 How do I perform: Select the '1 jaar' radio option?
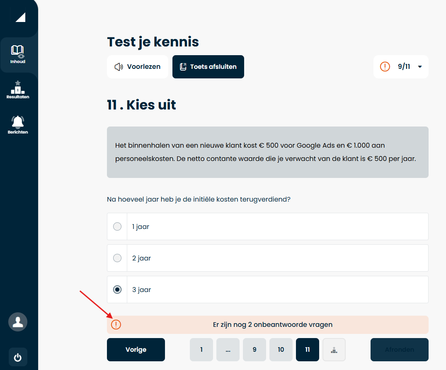(117, 226)
